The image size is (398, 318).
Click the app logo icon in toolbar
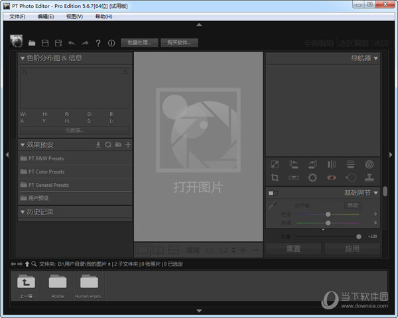coord(16,41)
